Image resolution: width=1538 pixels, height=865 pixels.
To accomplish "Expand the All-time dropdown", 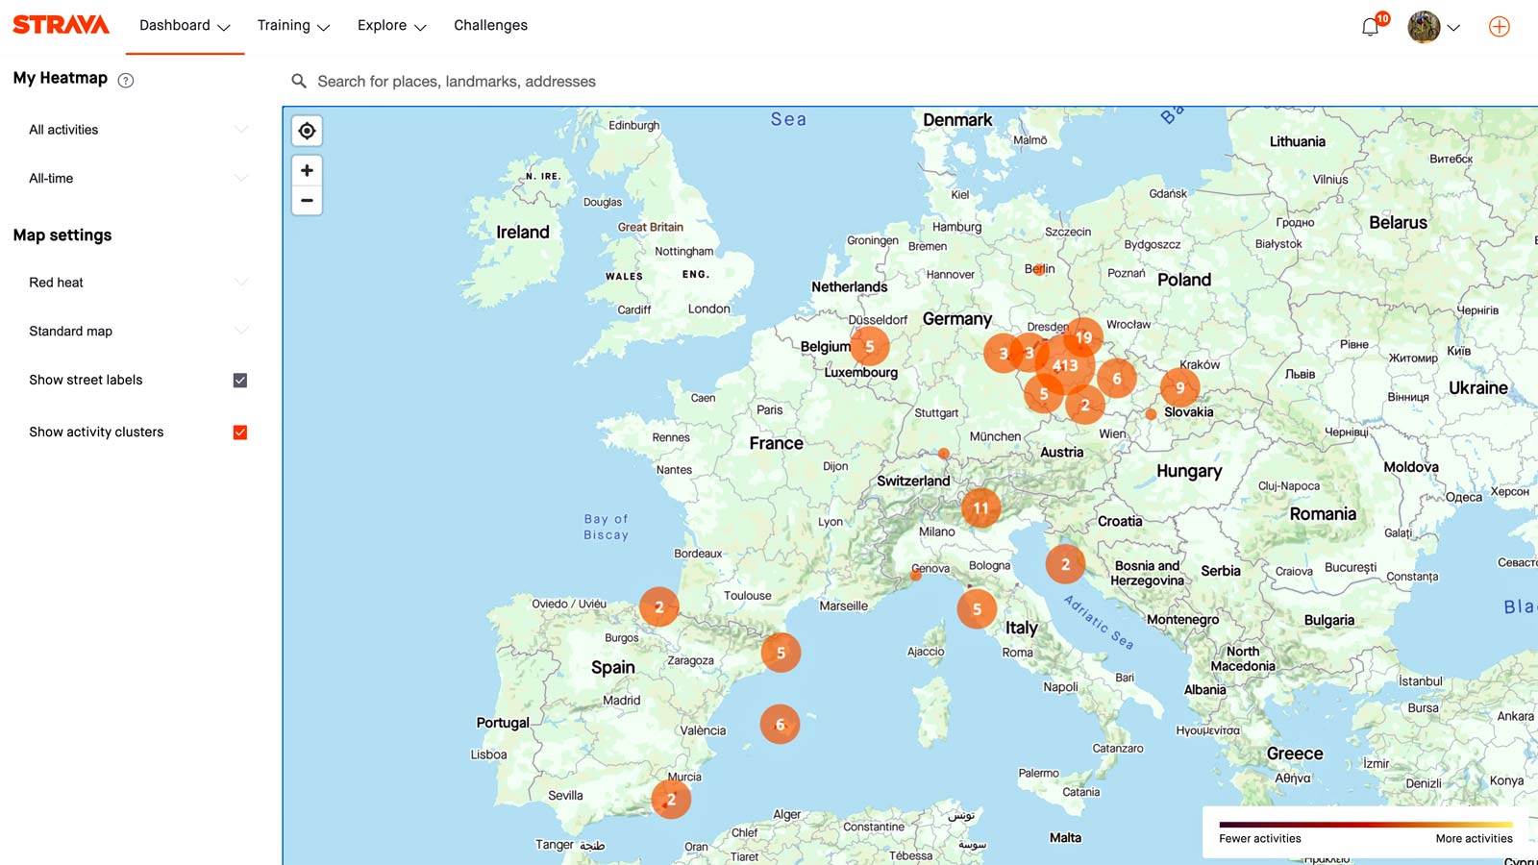I will click(x=137, y=178).
